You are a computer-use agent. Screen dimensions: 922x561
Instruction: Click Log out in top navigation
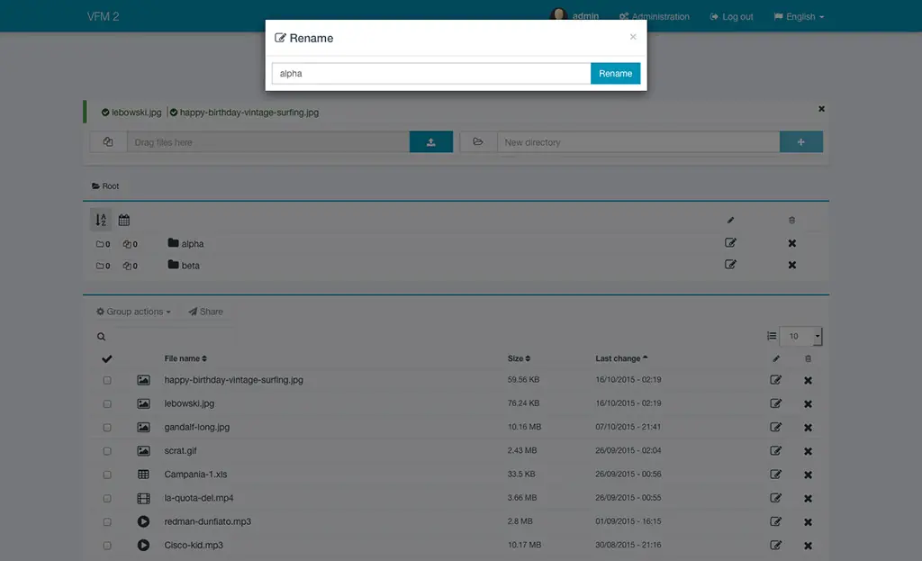(731, 16)
